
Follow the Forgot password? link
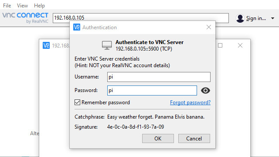(190, 102)
